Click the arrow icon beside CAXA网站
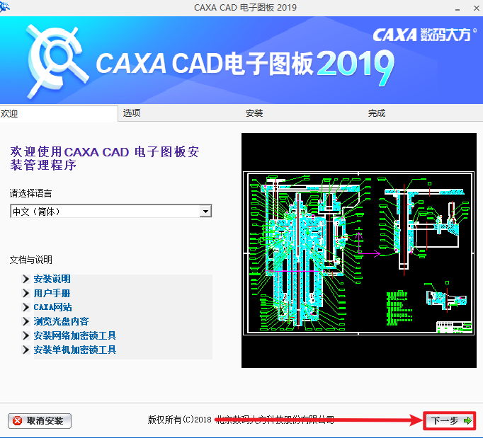 [26, 307]
